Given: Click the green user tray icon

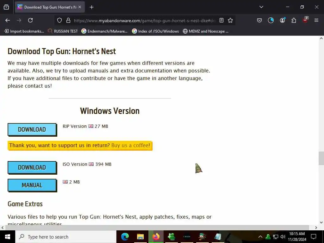Looking at the screenshot, I should (268, 237).
